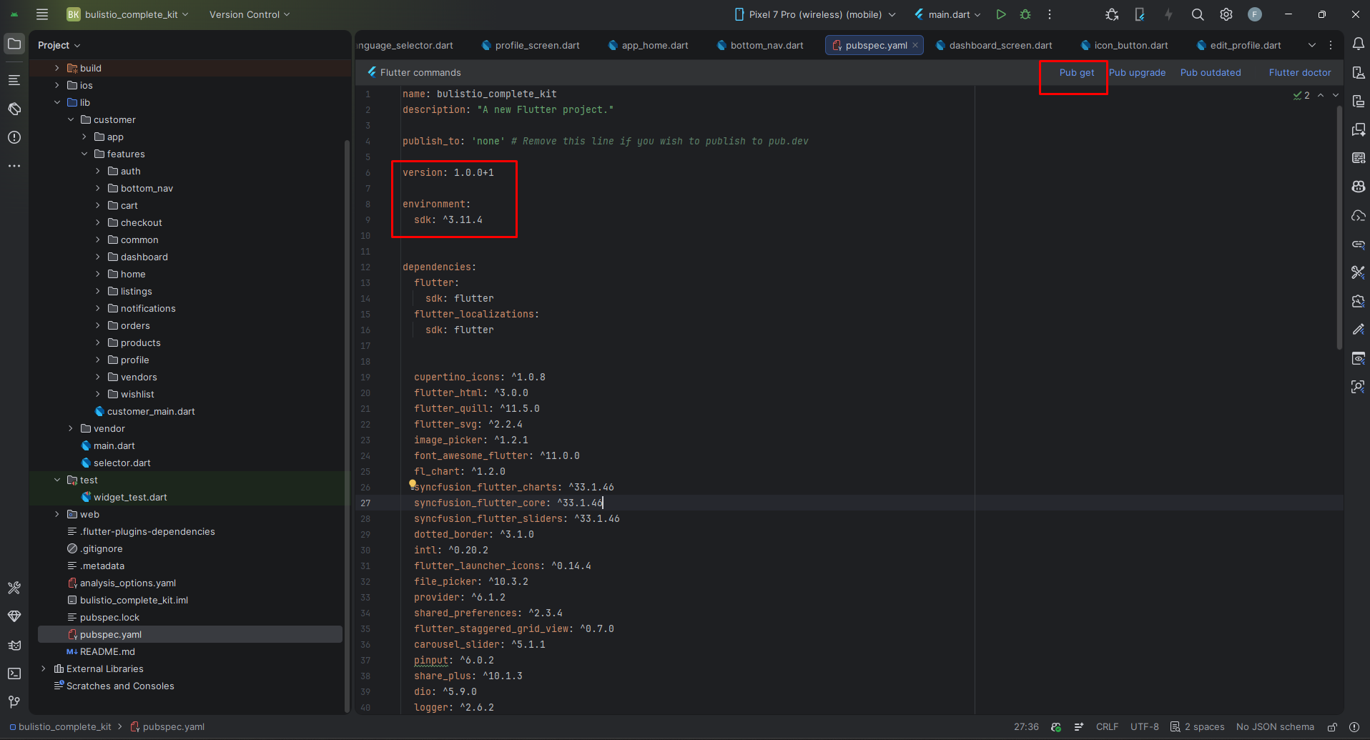
Task: Show more tool windows (three dots) in left sidebar
Action: (14, 166)
